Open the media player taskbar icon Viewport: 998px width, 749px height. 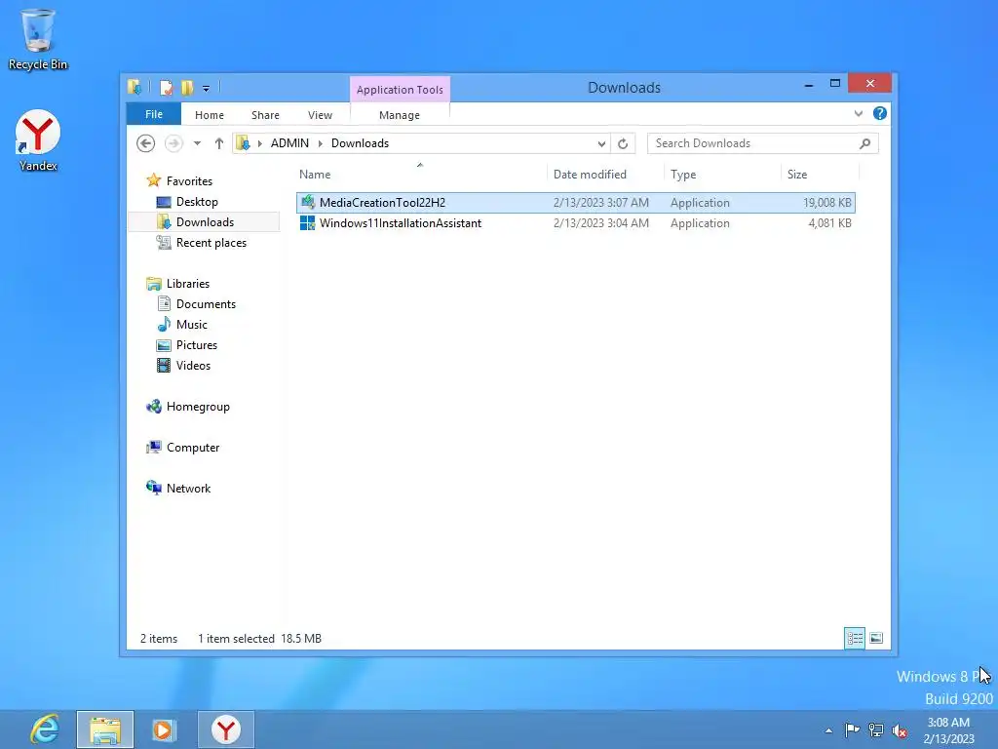point(164,729)
